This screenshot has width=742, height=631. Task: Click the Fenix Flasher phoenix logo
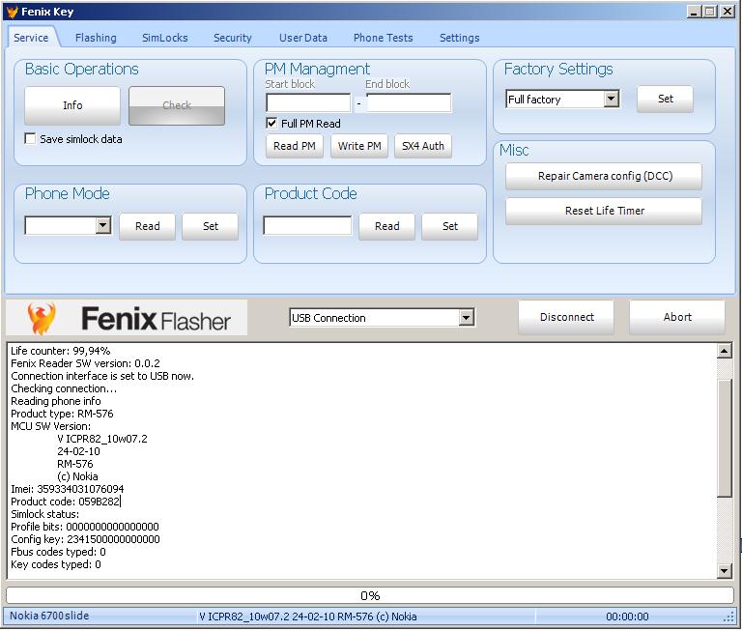tap(42, 318)
